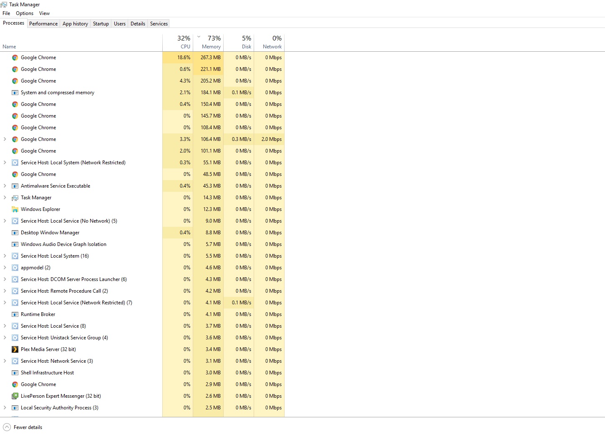Open the Startup tab
This screenshot has width=605, height=434.
(101, 24)
